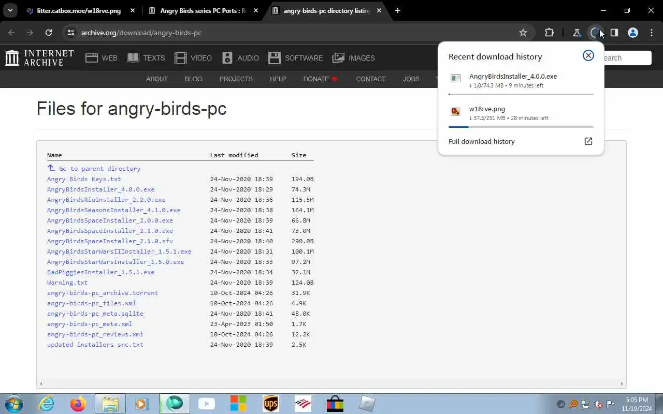Viewport: 663px width, 414px height.
Task: Open the VIDEO media section
Action: [193, 58]
